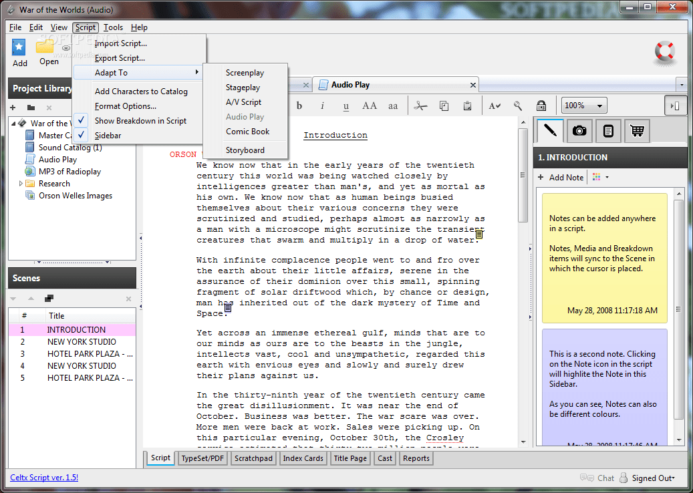Image resolution: width=693 pixels, height=493 pixels.
Task: Cut selection with the scissors icon
Action: coord(420,106)
